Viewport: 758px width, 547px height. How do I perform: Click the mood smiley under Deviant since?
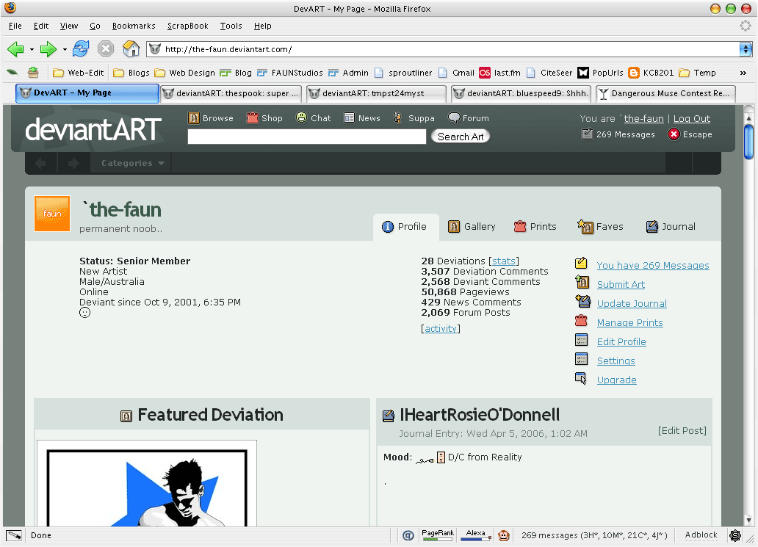tap(84, 313)
